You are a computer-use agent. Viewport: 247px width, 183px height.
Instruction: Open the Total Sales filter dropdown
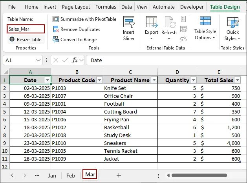237,80
